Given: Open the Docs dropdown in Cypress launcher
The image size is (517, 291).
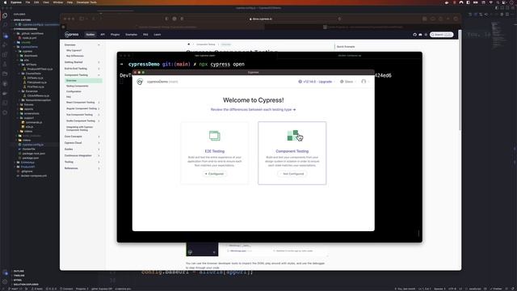Looking at the screenshot, I should coord(348,82).
